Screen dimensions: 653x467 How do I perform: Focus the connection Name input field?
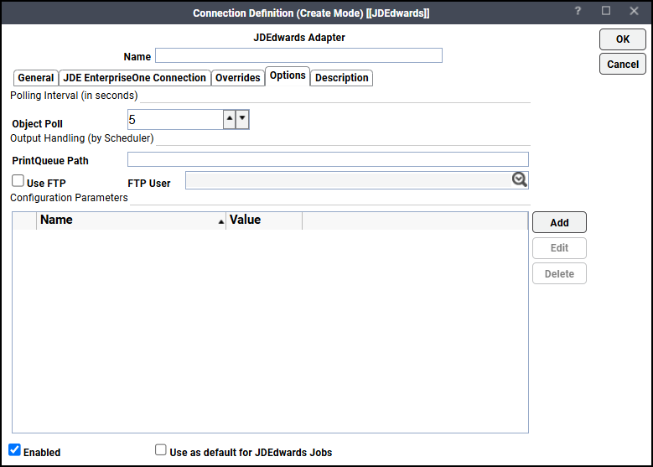coord(298,55)
